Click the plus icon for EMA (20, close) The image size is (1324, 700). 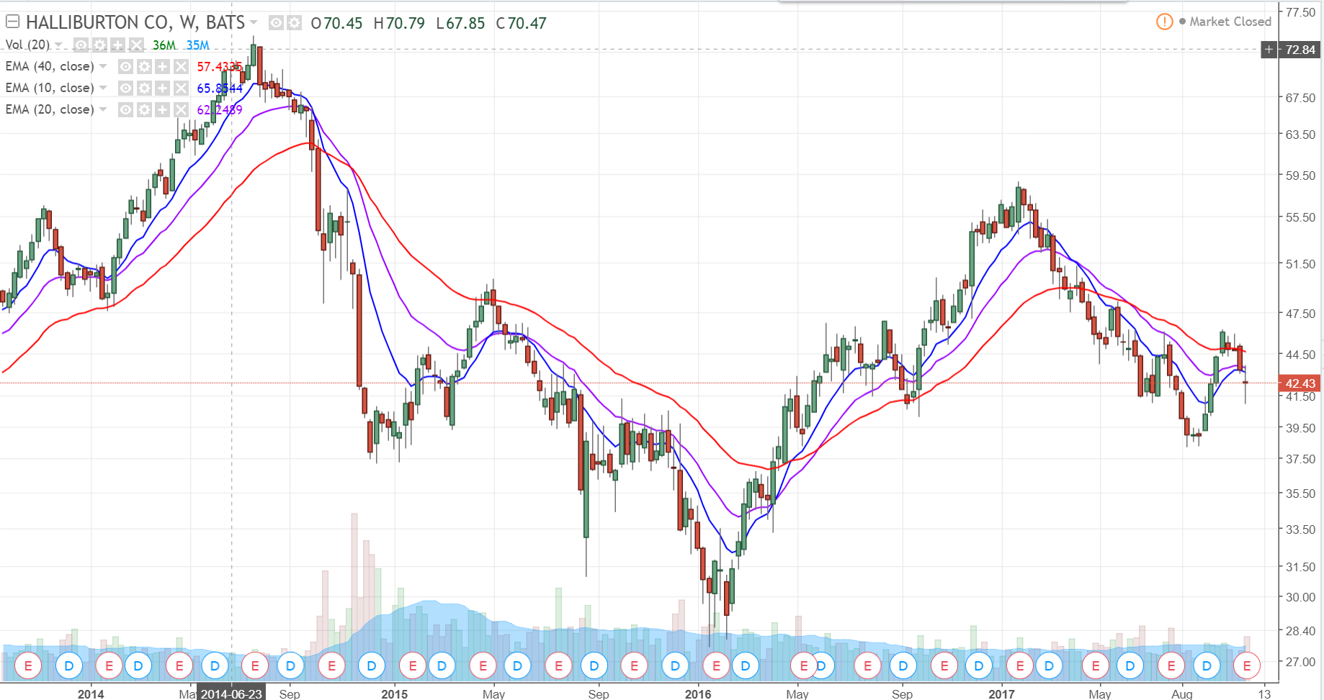[x=162, y=110]
